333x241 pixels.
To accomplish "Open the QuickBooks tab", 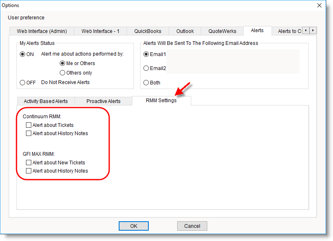I will (148, 31).
